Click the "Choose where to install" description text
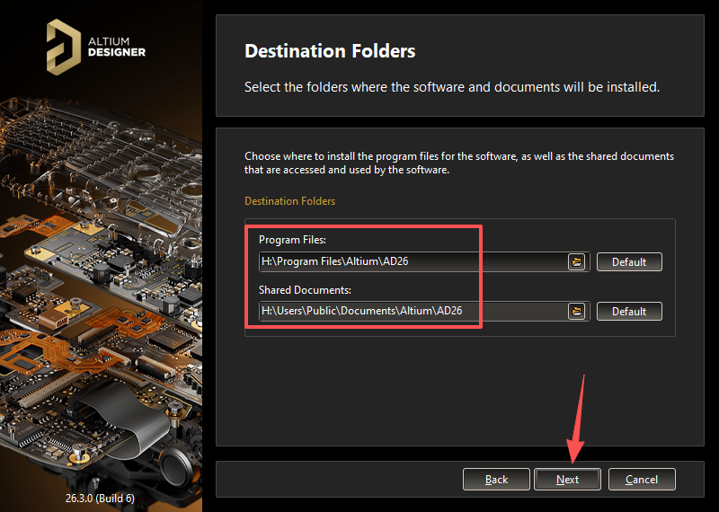The height and width of the screenshot is (512, 719). [x=458, y=163]
